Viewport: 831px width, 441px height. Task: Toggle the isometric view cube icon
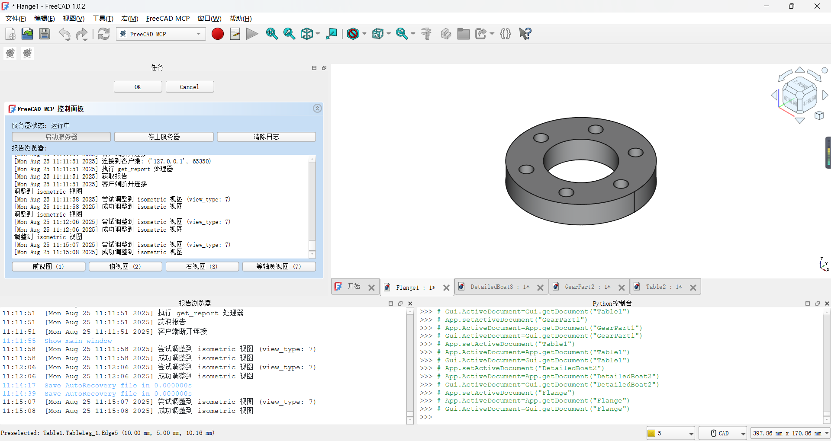307,34
